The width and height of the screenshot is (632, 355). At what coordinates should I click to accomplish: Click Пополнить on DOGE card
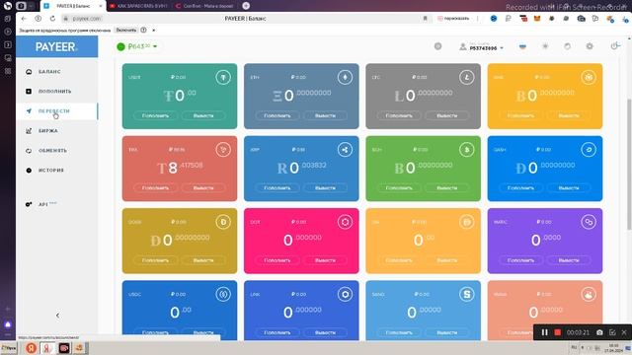(156, 260)
